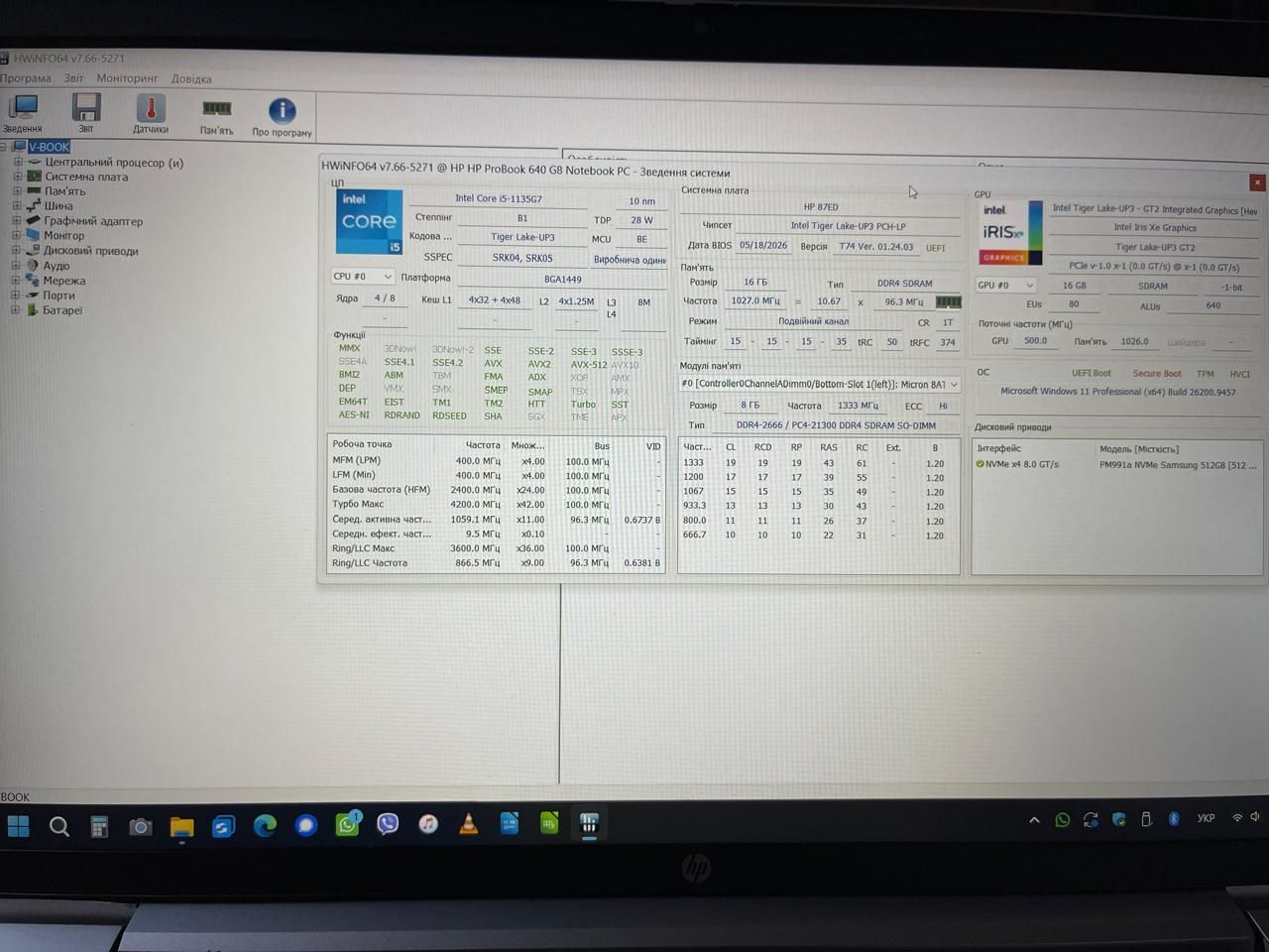
Task: Open the memory module slot dropdown
Action: [x=819, y=385]
